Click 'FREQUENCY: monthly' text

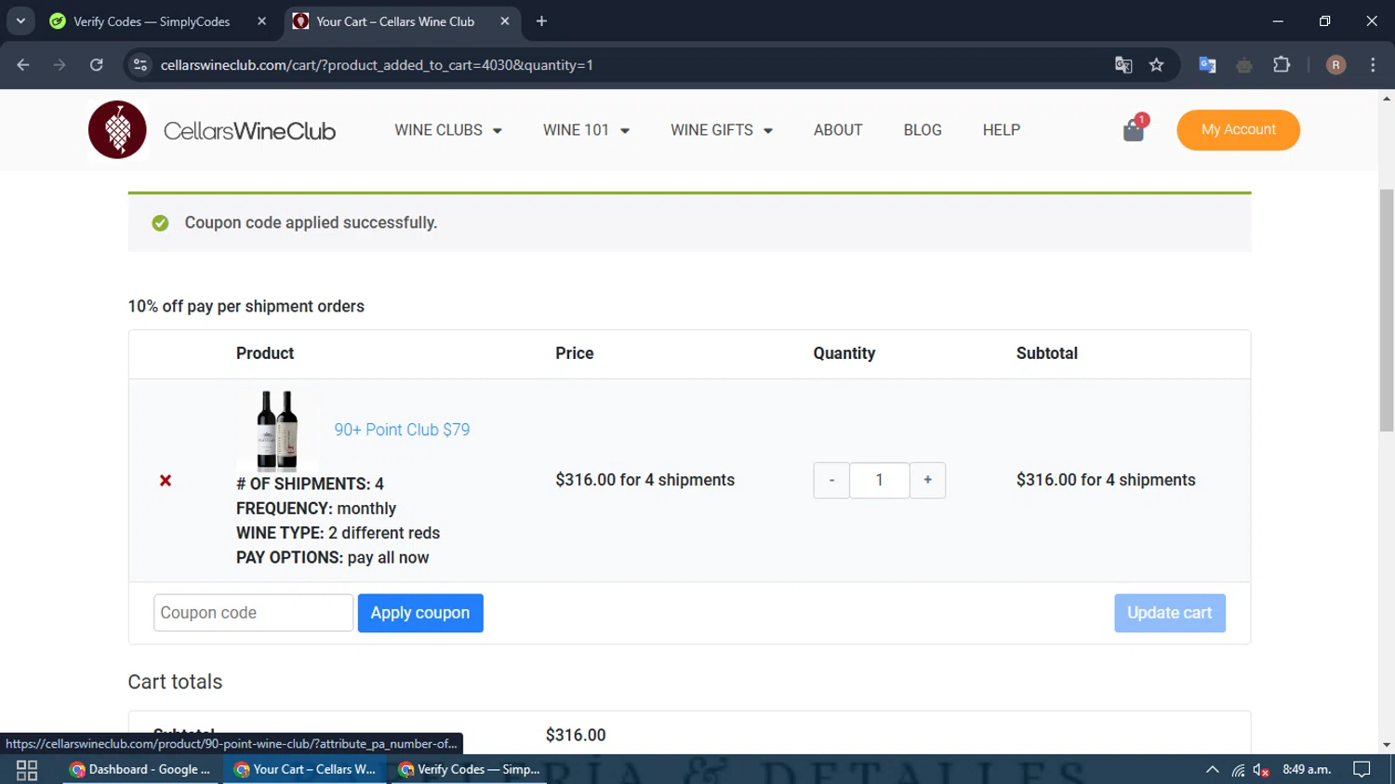(316, 509)
